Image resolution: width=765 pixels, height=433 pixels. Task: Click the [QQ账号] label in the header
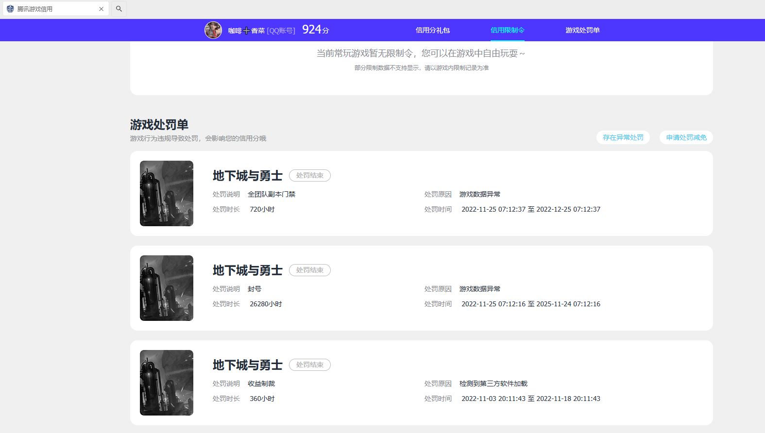tap(281, 31)
